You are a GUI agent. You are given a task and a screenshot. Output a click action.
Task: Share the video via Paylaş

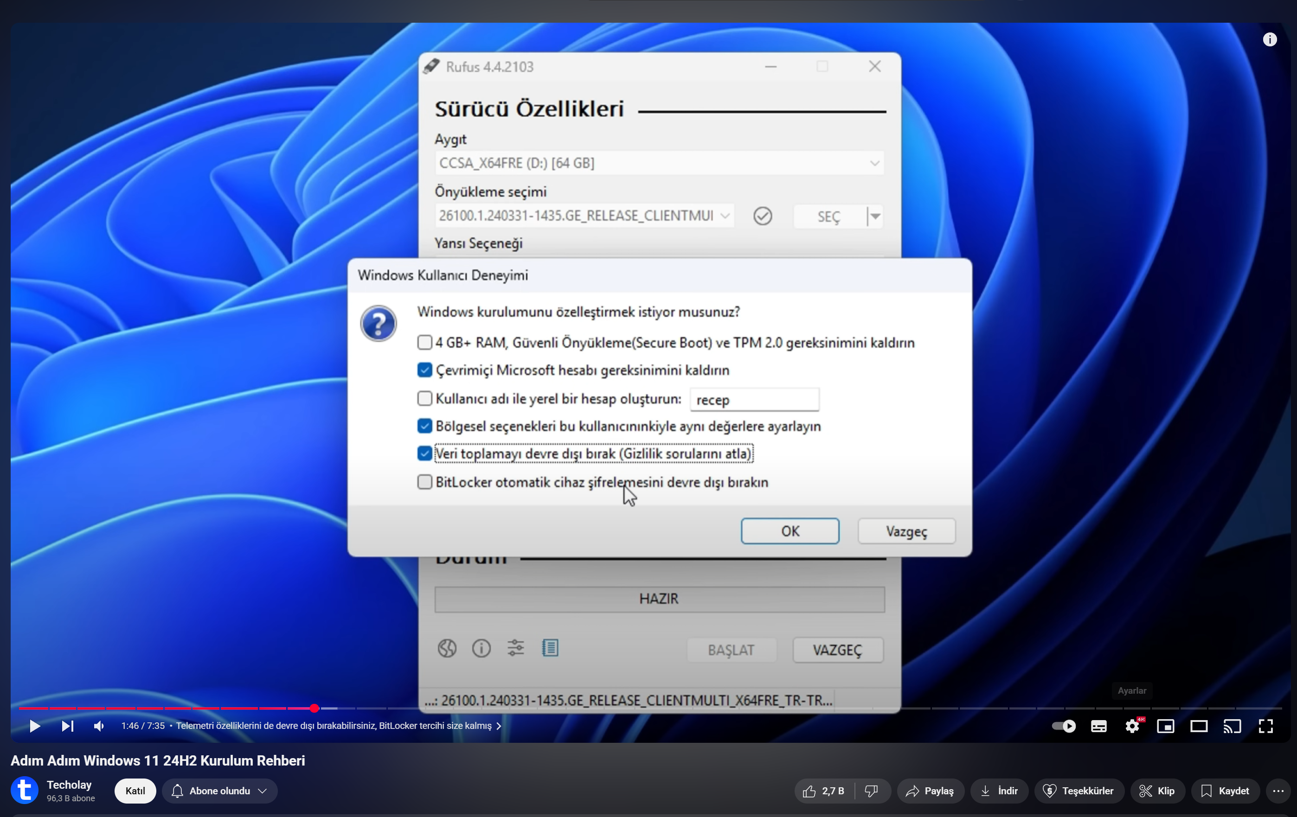pos(930,791)
